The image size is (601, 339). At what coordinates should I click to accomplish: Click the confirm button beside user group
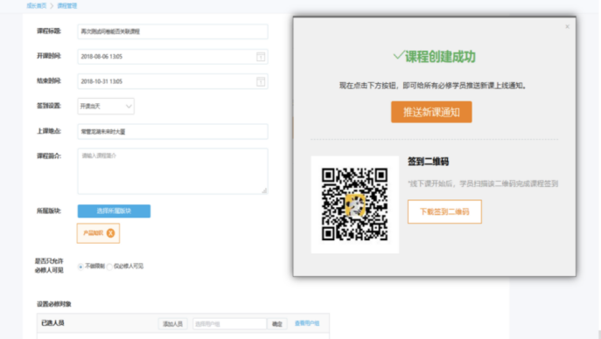[276, 323]
